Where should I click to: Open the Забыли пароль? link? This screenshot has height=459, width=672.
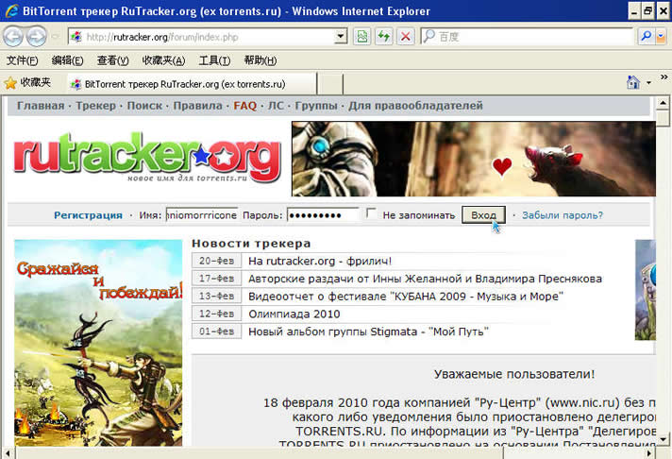[x=563, y=215]
